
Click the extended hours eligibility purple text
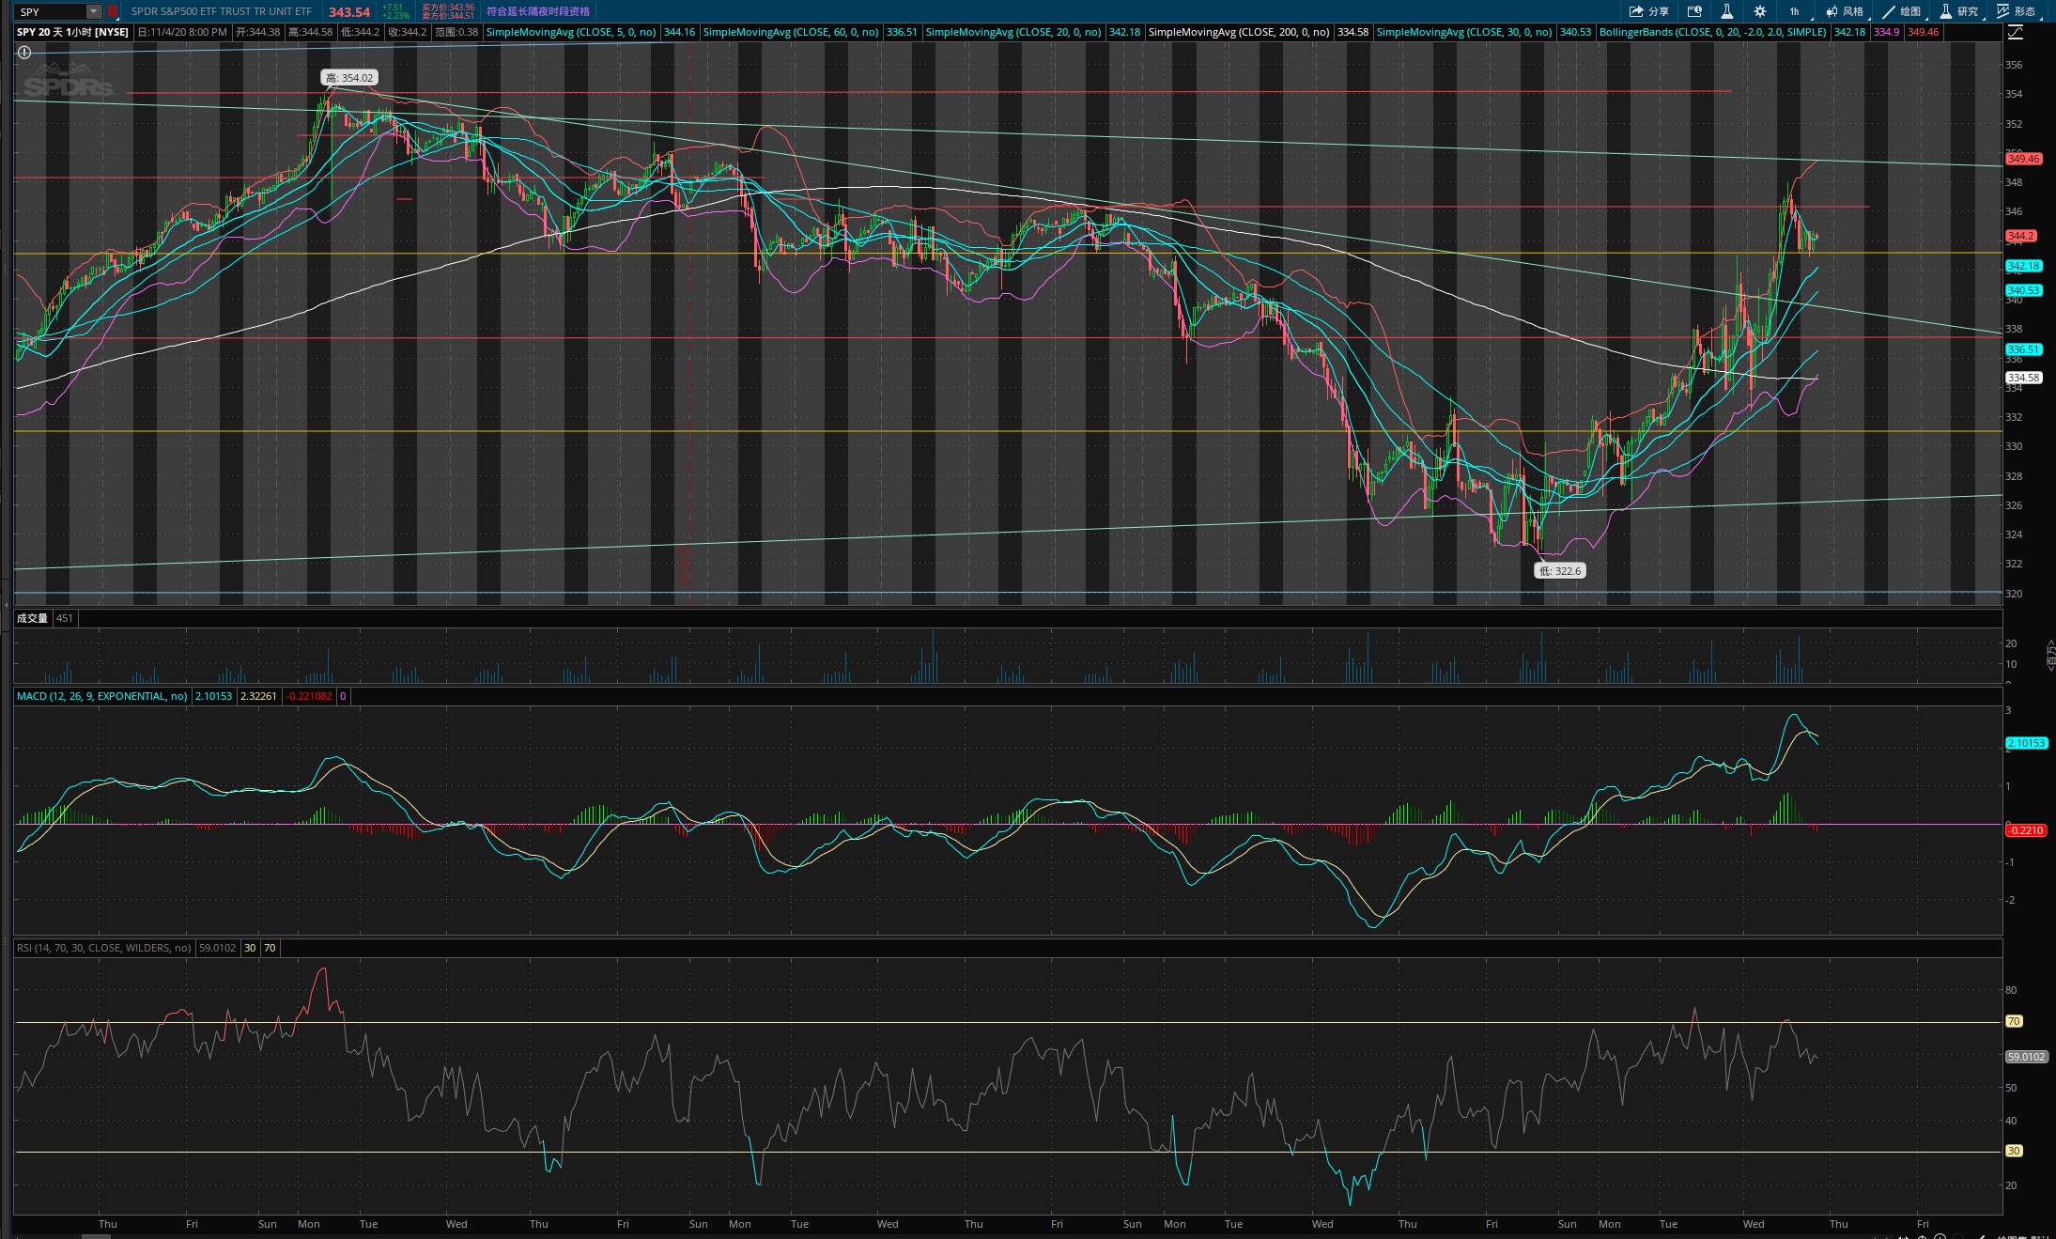pos(538,11)
